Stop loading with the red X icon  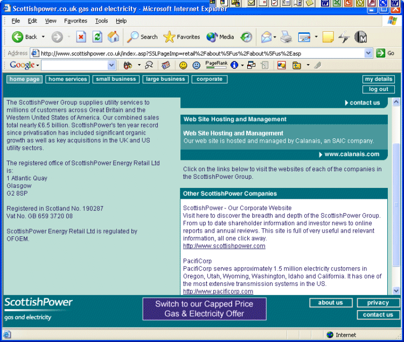(81, 37)
